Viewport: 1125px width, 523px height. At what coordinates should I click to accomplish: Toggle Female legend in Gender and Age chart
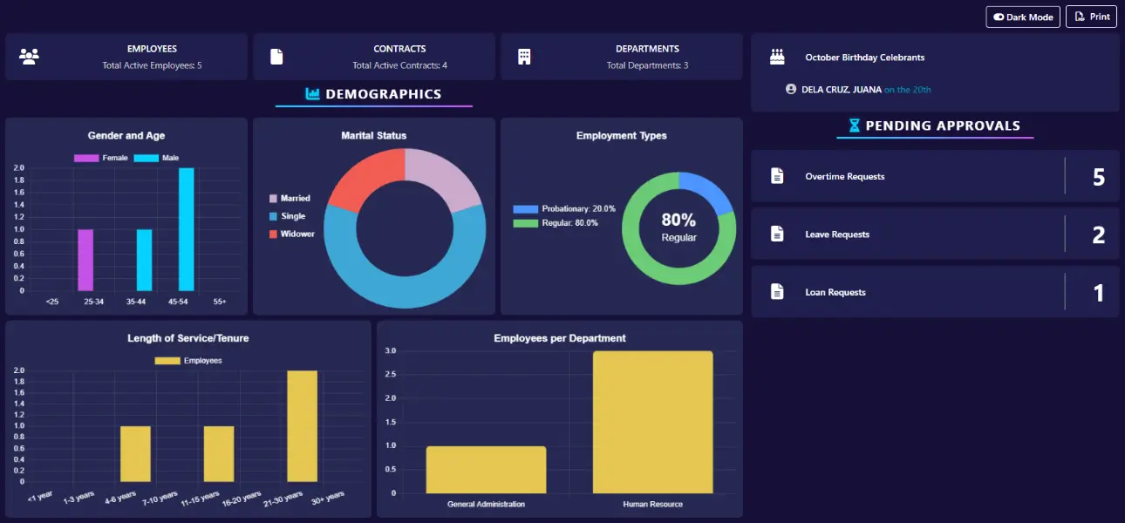coord(101,158)
